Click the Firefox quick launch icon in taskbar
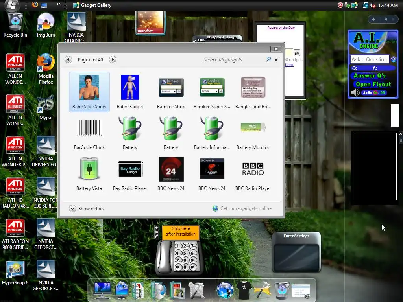Screen dimensions: 403x302 tap(35, 5)
